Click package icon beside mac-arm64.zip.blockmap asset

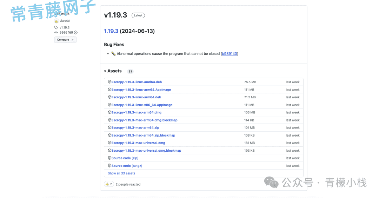point(109,136)
